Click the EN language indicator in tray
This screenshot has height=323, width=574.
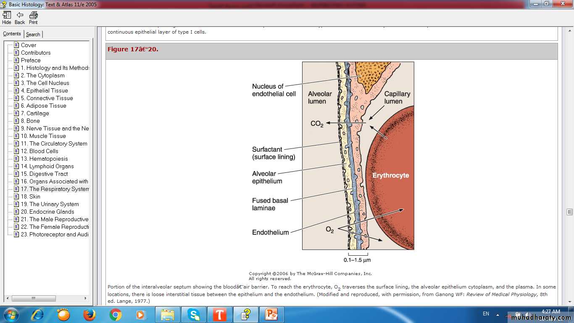click(x=486, y=314)
